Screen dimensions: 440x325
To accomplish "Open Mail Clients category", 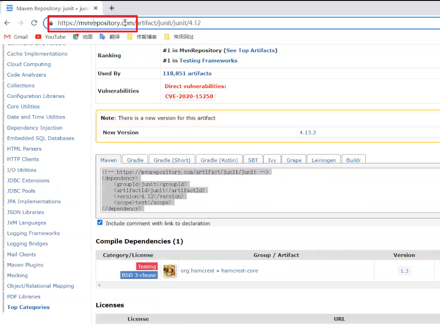I will point(22,254).
